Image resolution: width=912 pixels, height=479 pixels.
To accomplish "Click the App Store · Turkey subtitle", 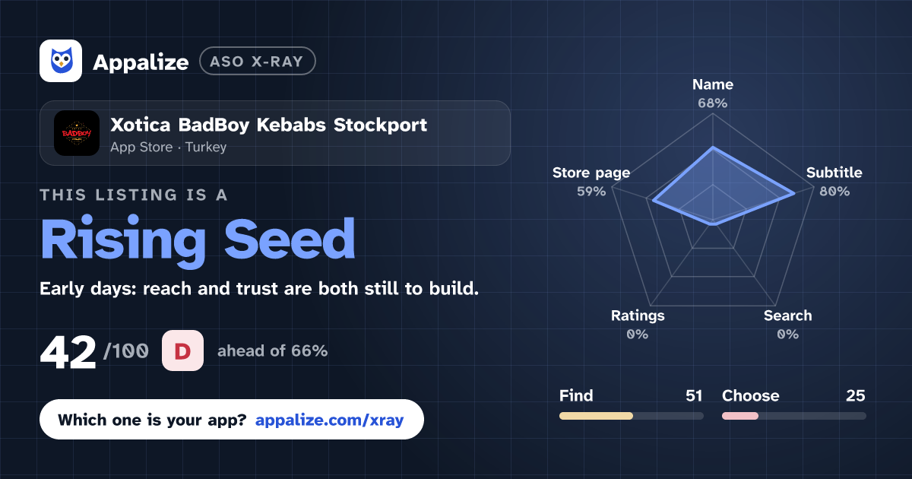I will [169, 148].
